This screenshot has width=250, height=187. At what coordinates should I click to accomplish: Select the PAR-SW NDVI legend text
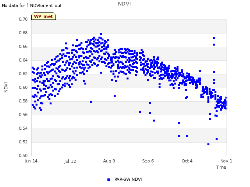[x=128, y=179]
